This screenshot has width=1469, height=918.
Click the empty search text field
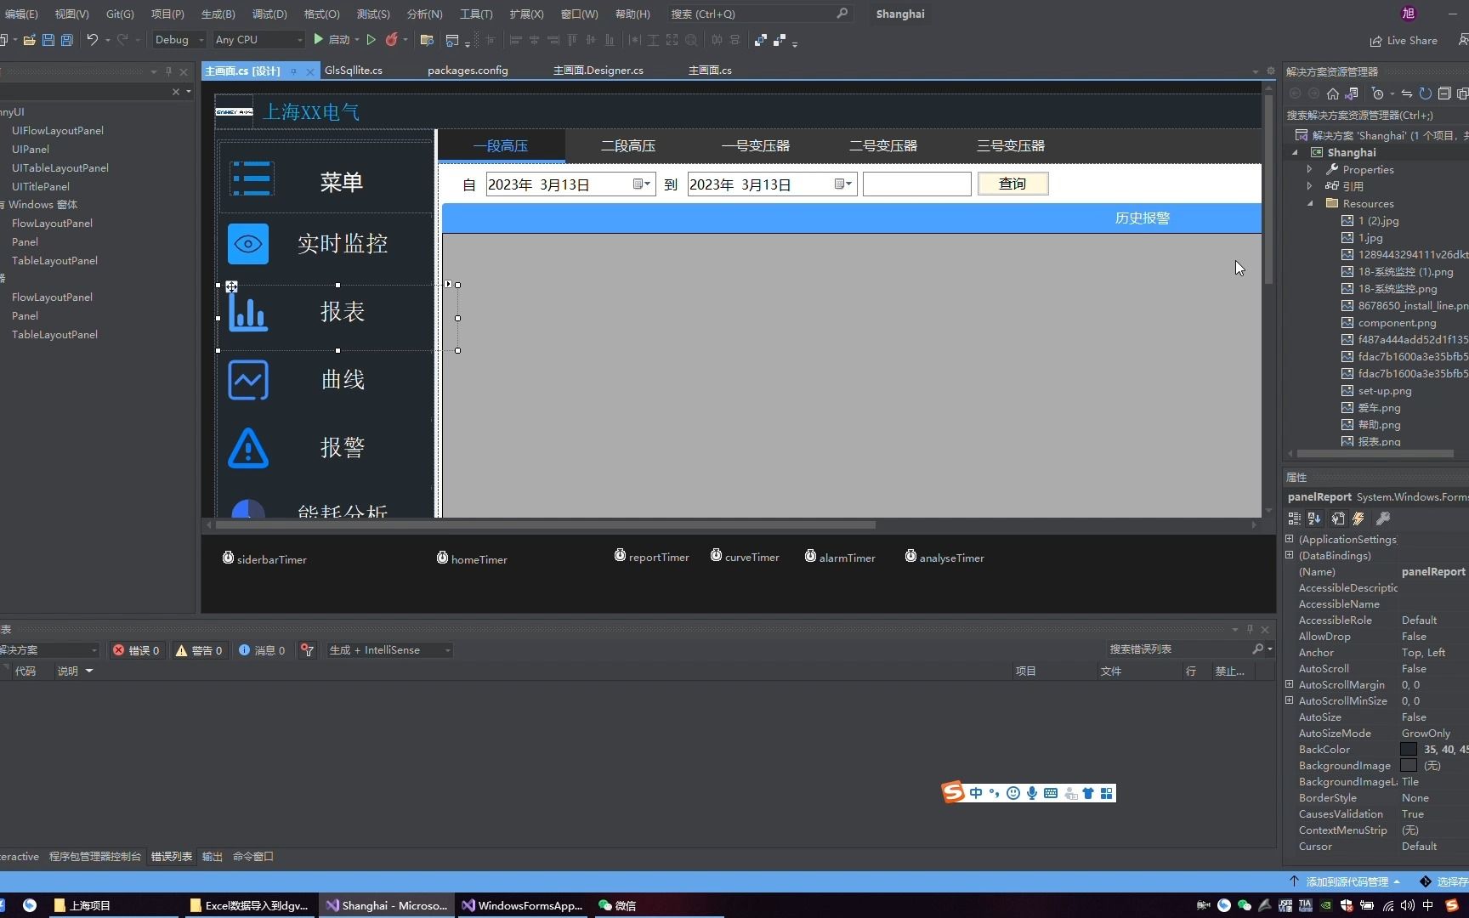click(916, 184)
